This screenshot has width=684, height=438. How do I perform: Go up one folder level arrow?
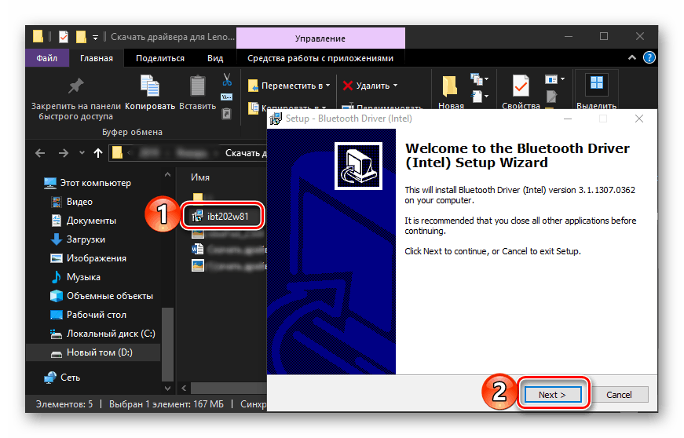pyautogui.click(x=98, y=153)
